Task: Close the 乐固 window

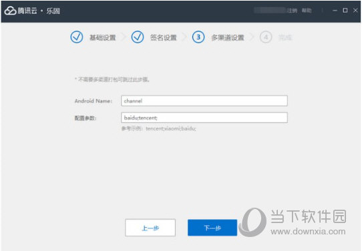Action: point(355,11)
